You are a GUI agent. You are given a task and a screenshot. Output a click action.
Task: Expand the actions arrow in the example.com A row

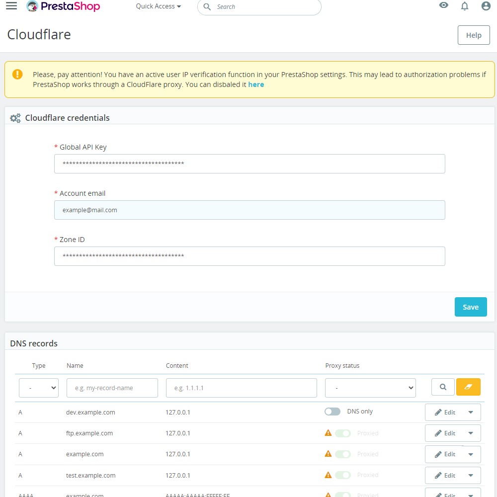point(470,454)
